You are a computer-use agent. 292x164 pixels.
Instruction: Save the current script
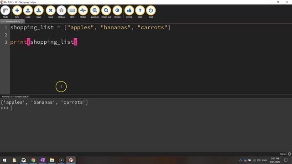(x=39, y=11)
